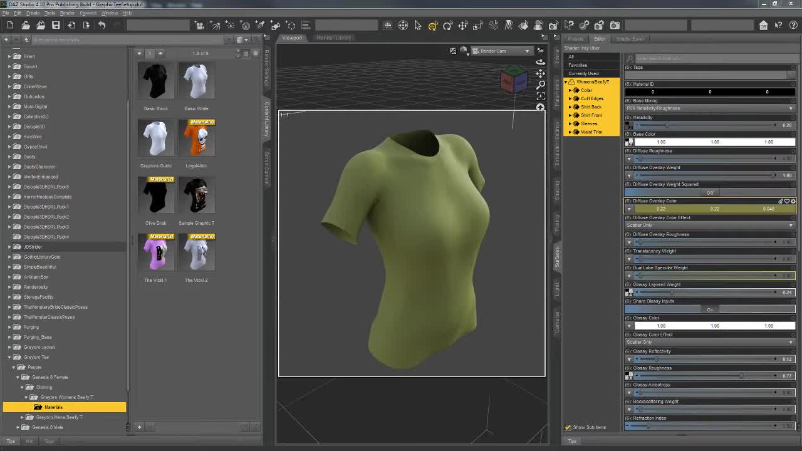Favorite Diffuse Overlay Color with heart
This screenshot has width=802, height=451.
click(x=787, y=201)
